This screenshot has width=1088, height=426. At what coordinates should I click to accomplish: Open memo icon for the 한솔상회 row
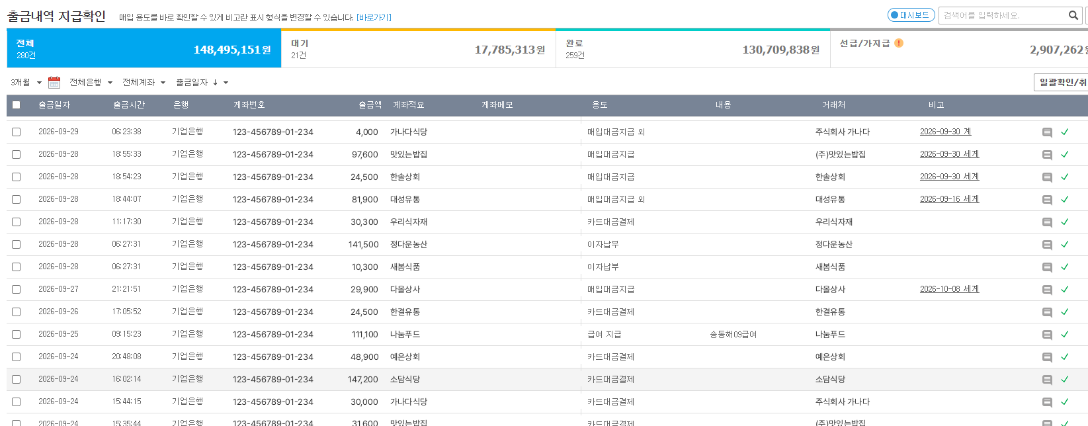pyautogui.click(x=1047, y=177)
